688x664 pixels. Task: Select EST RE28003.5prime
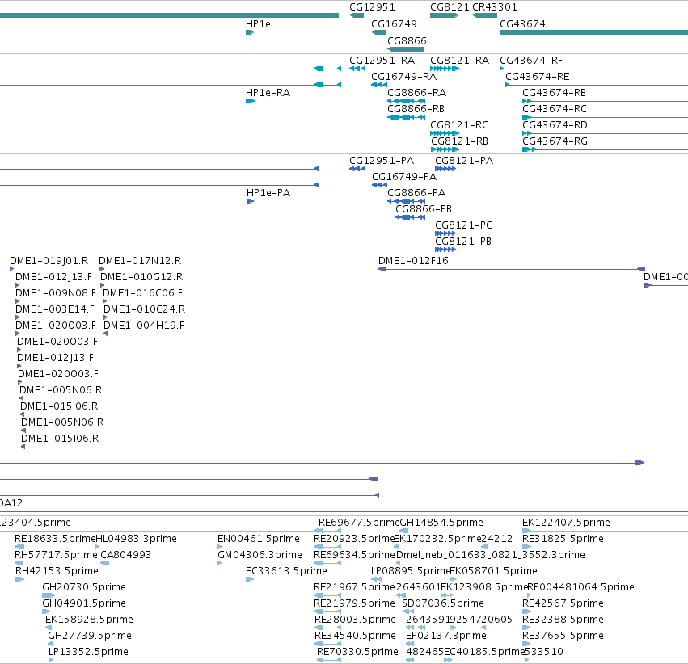point(355,620)
